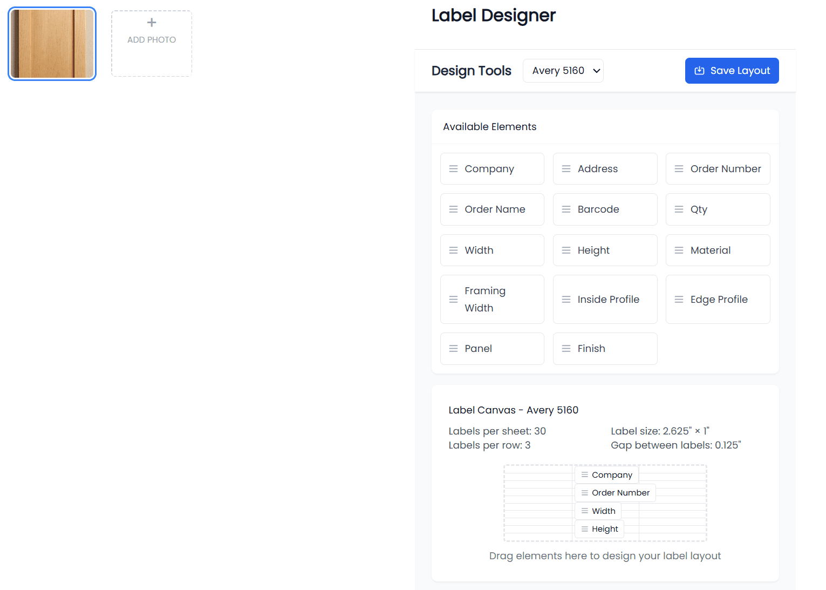Select the wood photo thumbnail
826x590 pixels.
pos(52,43)
